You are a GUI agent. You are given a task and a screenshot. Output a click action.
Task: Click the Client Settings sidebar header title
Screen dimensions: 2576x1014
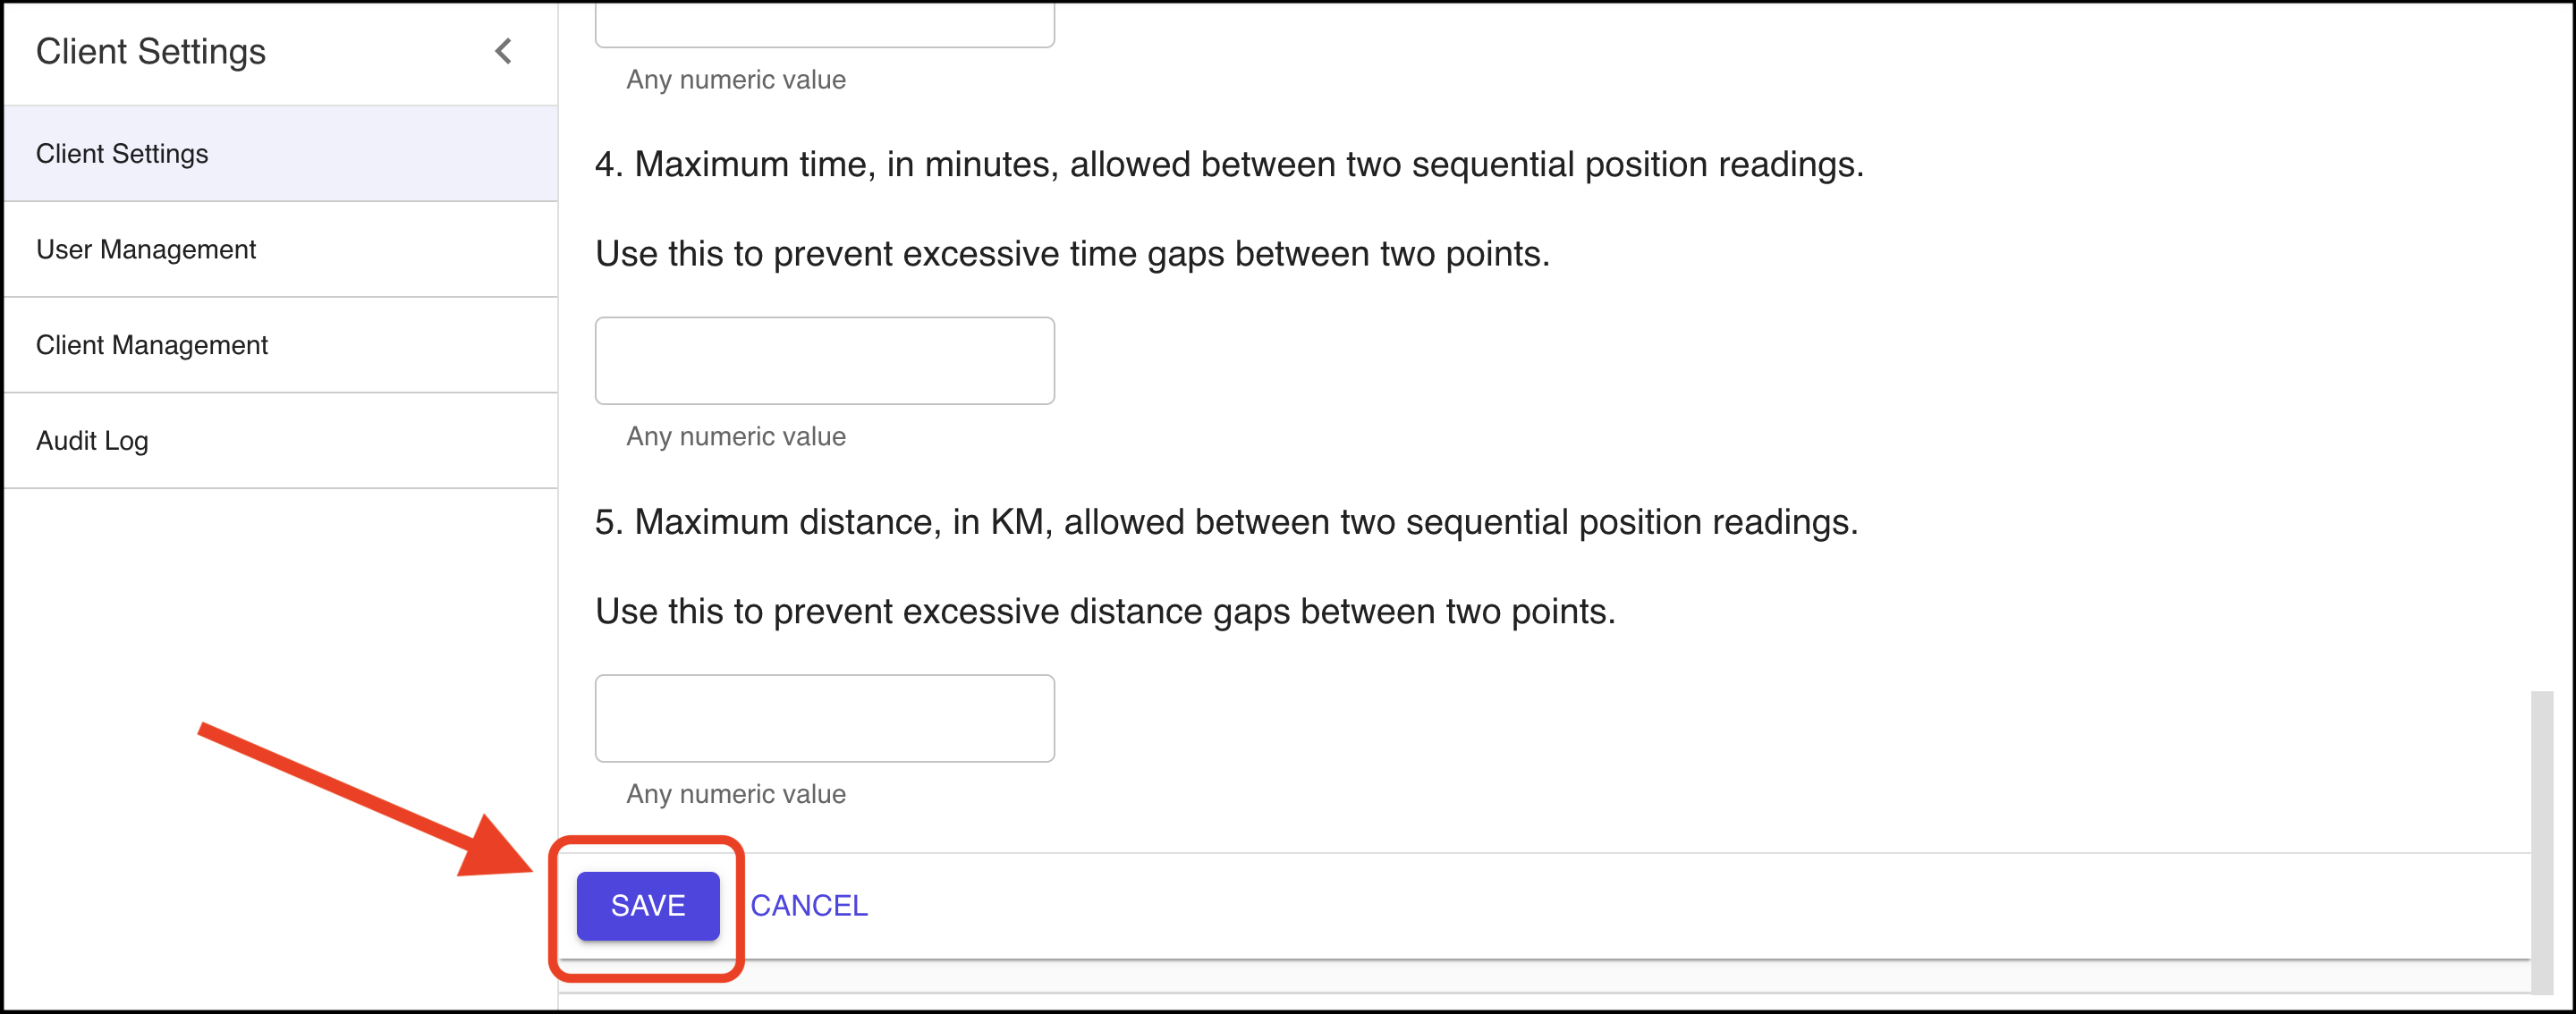coord(151,52)
